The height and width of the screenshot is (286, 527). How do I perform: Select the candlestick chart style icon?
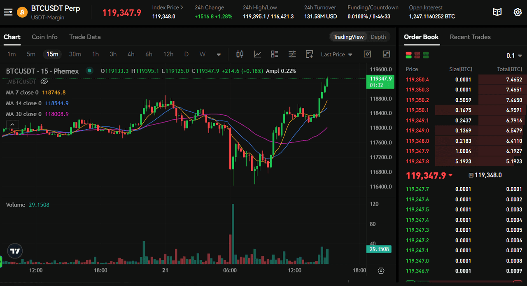click(x=240, y=54)
